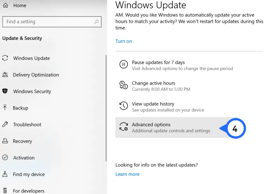Click the active hours clock icon
Image resolution: width=269 pixels, height=194 pixels.
click(124, 85)
